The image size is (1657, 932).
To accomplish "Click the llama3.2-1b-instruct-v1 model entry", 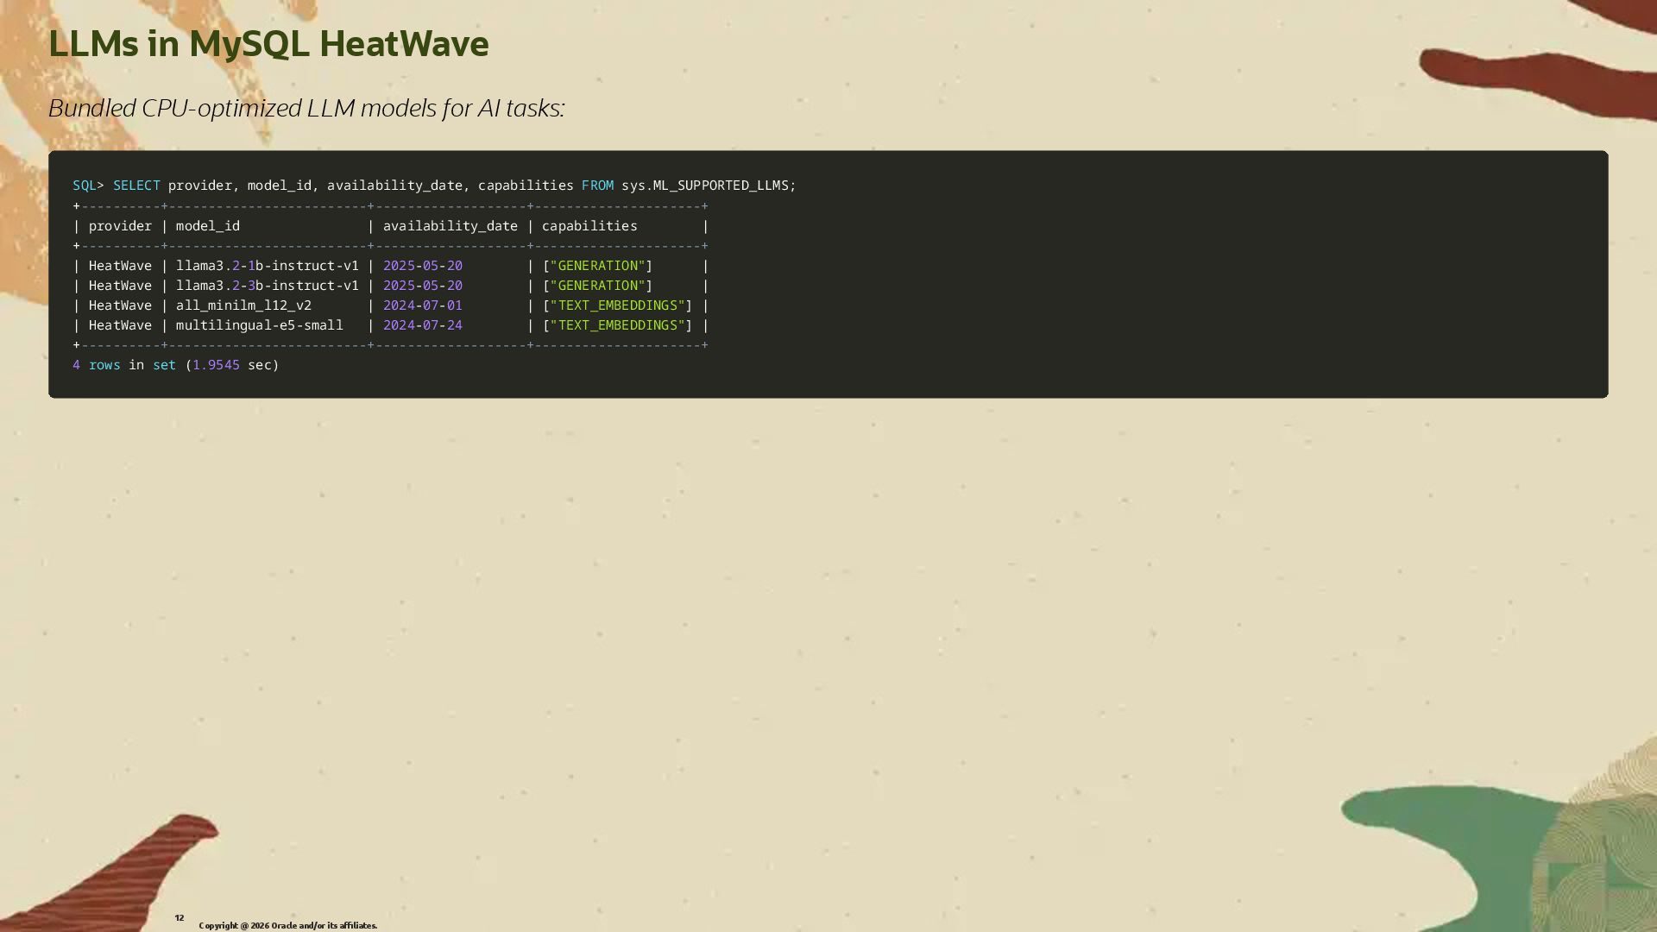I will click(x=267, y=266).
